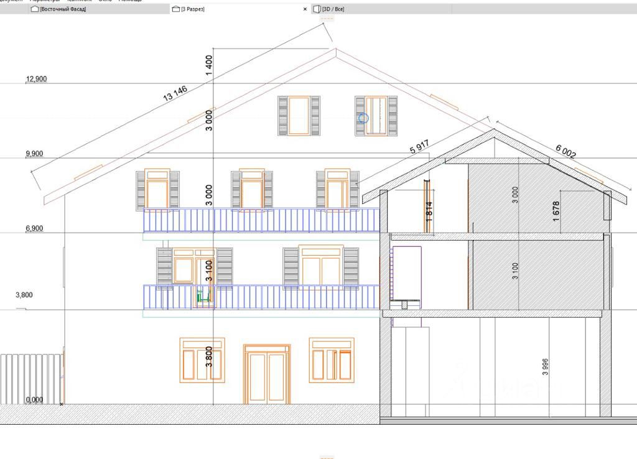637x459 pixels.
Task: Select the 6,900 level marker text
Action: click(34, 228)
